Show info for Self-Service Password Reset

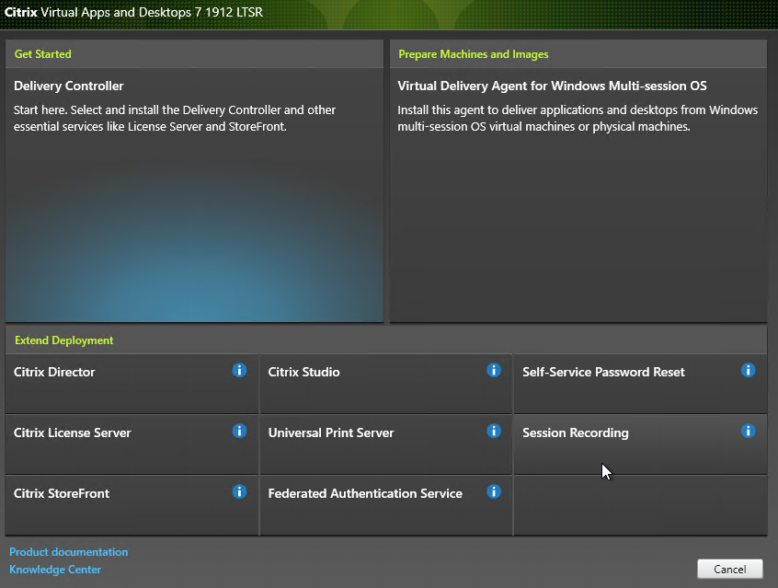[x=748, y=370]
